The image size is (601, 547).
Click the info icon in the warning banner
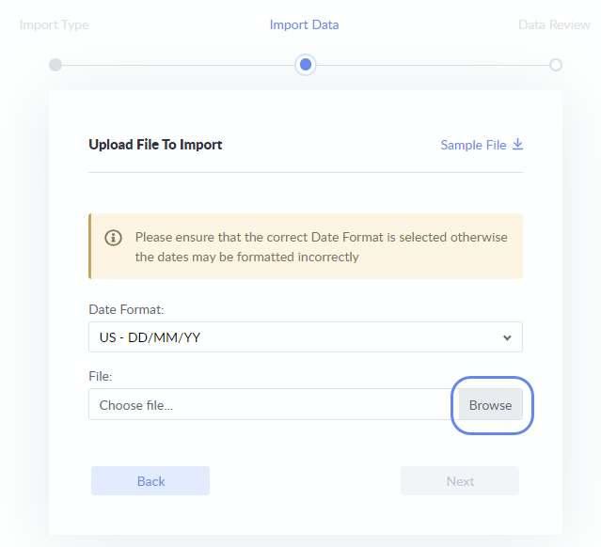pos(114,238)
